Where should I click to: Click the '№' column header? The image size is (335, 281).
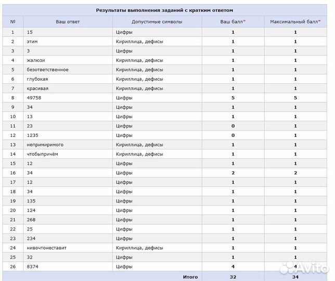tap(13, 22)
